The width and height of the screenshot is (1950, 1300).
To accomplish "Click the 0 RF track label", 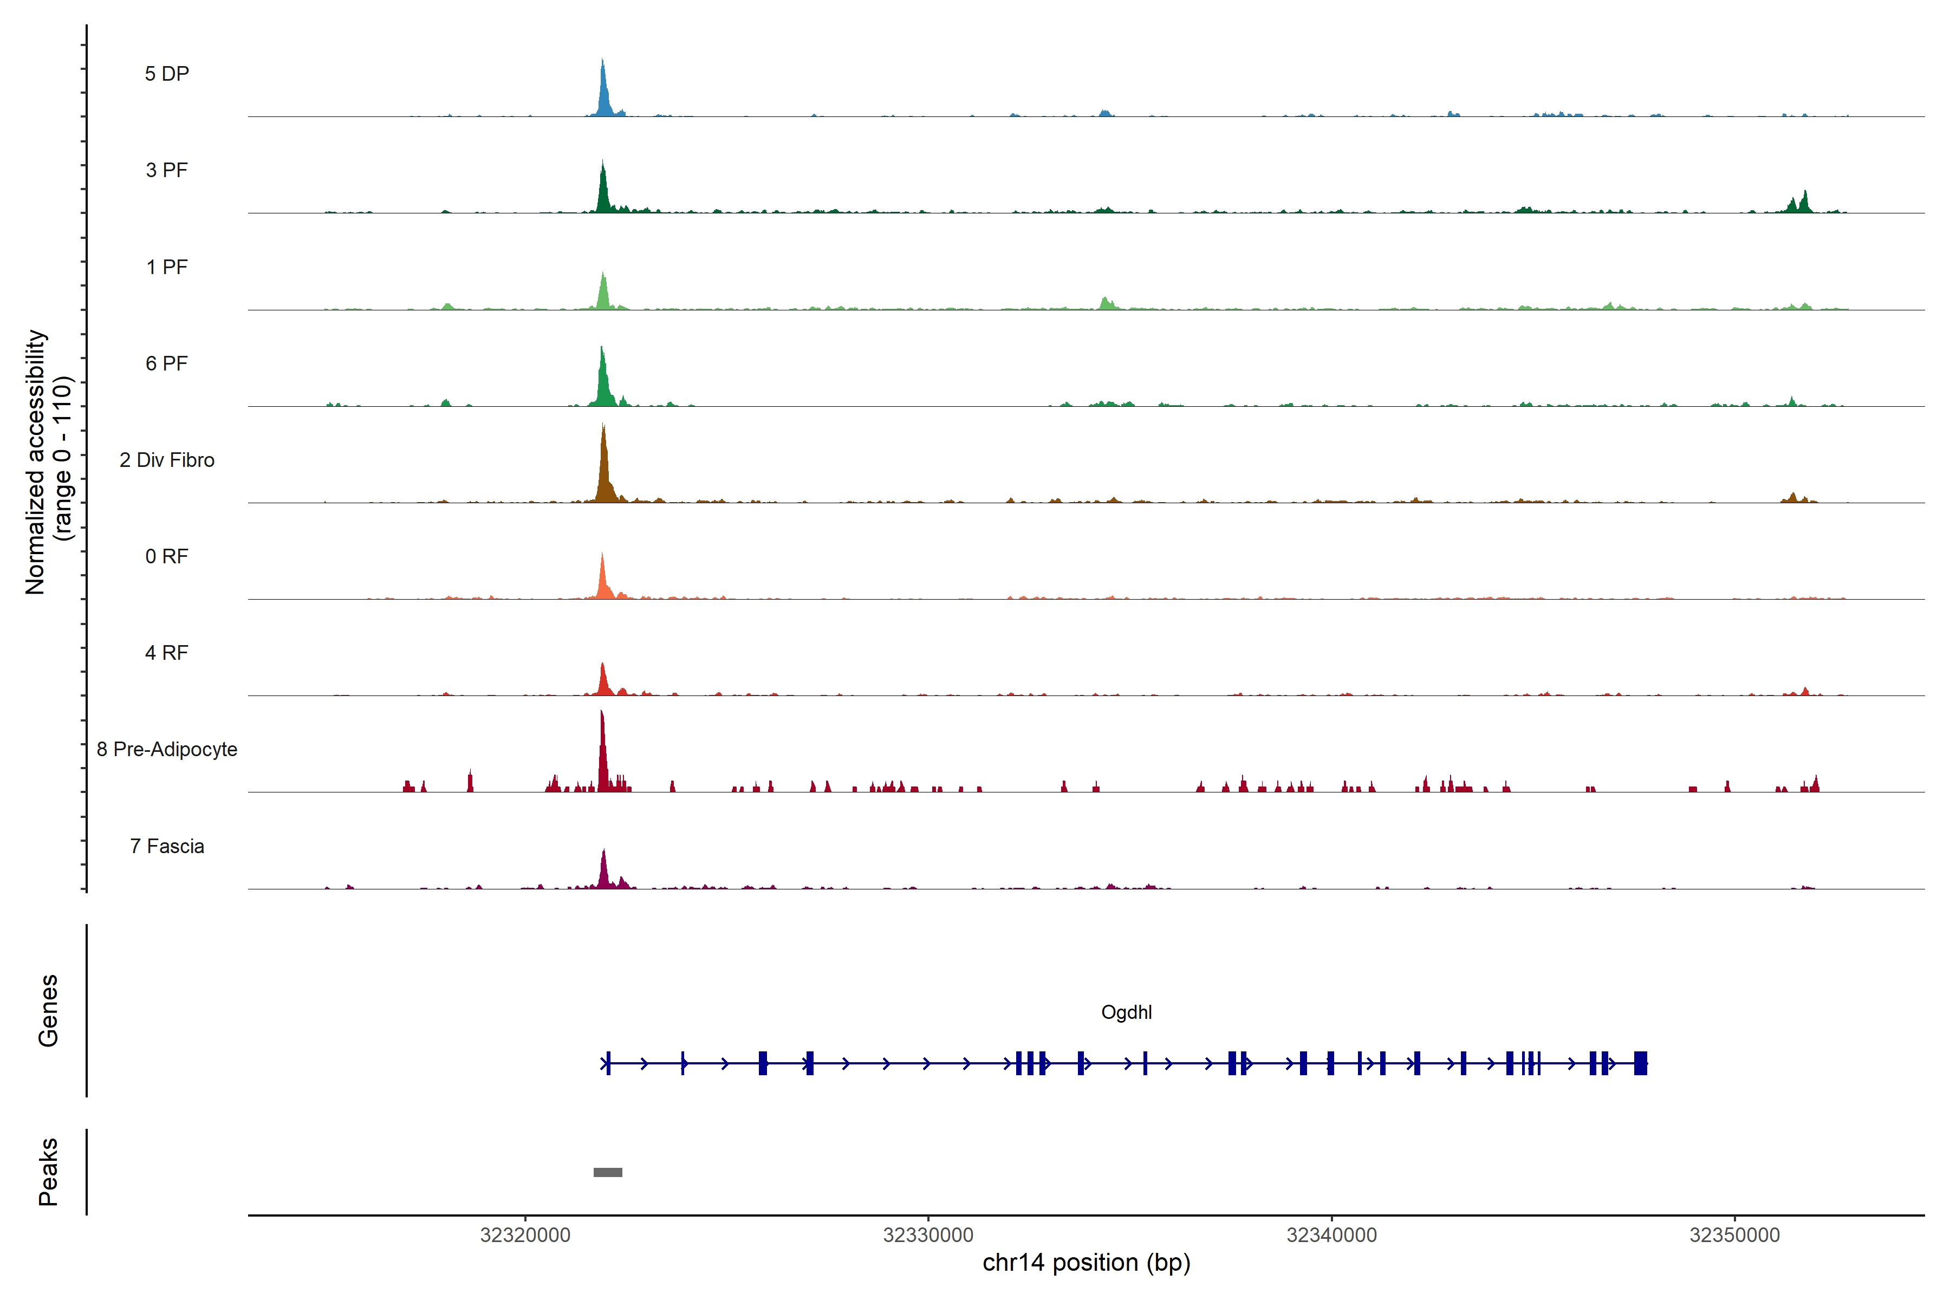I will point(167,556).
